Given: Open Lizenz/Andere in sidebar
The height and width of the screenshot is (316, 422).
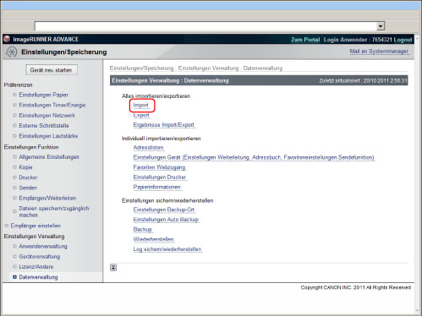Looking at the screenshot, I should click(36, 267).
